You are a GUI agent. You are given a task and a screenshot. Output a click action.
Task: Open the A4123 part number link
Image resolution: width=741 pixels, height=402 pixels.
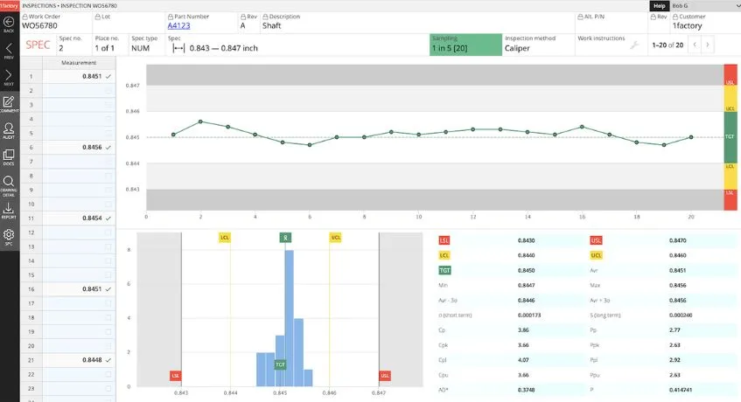coord(179,26)
